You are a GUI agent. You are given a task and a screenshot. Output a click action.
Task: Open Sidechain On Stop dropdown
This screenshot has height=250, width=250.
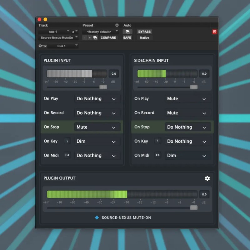(188, 127)
